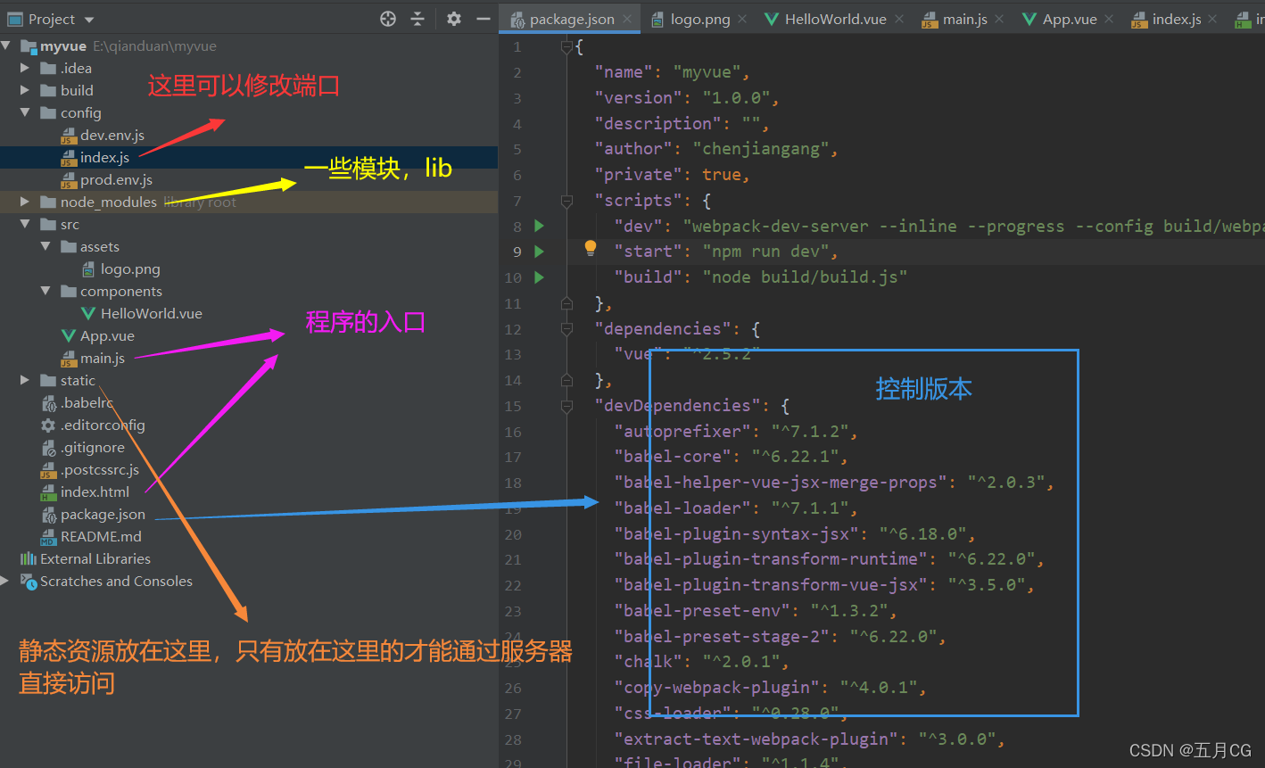Click "npm run dev" value in editor
This screenshot has width=1265, height=768.
coord(765,252)
